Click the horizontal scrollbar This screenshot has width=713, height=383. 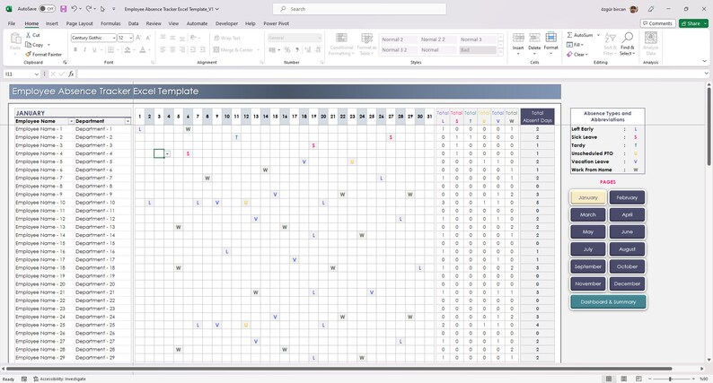point(339,369)
